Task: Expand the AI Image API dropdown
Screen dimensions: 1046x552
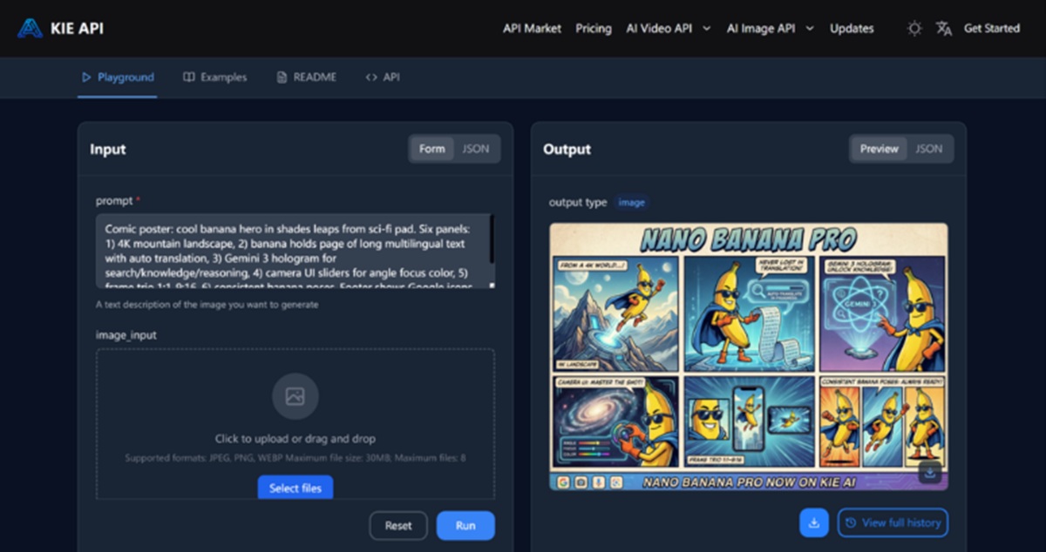Action: pyautogui.click(x=771, y=29)
